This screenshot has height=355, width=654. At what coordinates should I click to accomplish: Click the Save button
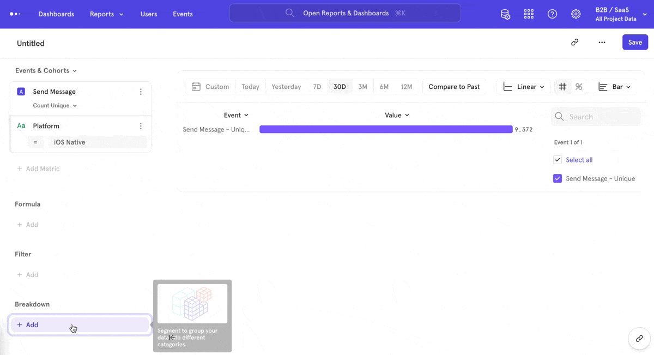635,42
